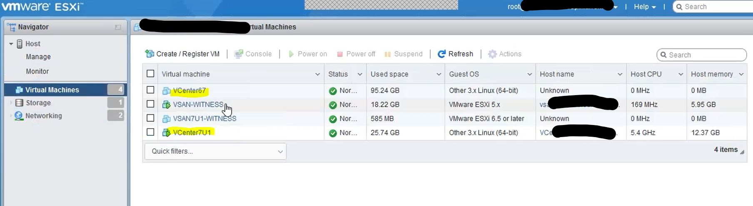Click VCenter67 green status check icon
This screenshot has width=753, height=206.
click(x=333, y=91)
